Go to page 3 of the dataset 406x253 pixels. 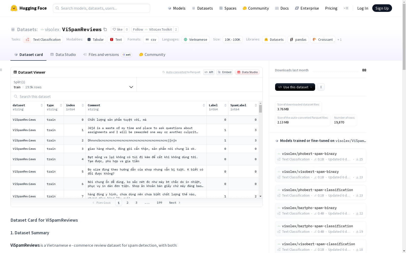(136, 203)
